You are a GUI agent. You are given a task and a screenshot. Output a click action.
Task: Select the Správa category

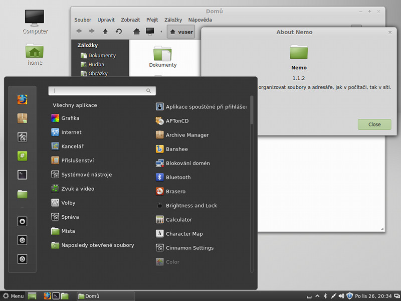pos(65,217)
